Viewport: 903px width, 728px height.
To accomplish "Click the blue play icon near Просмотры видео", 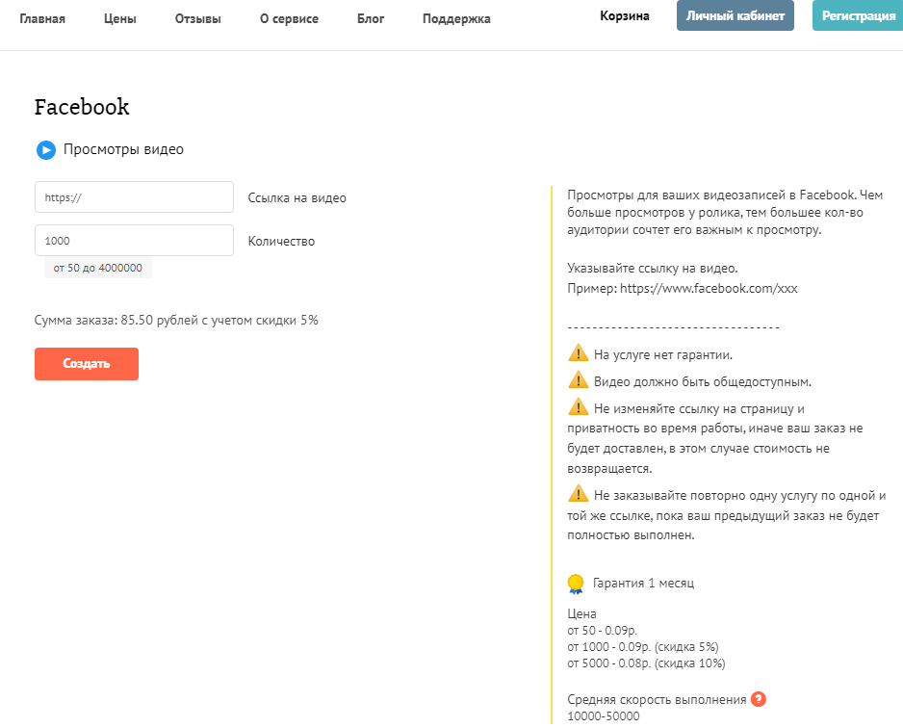I will point(46,150).
